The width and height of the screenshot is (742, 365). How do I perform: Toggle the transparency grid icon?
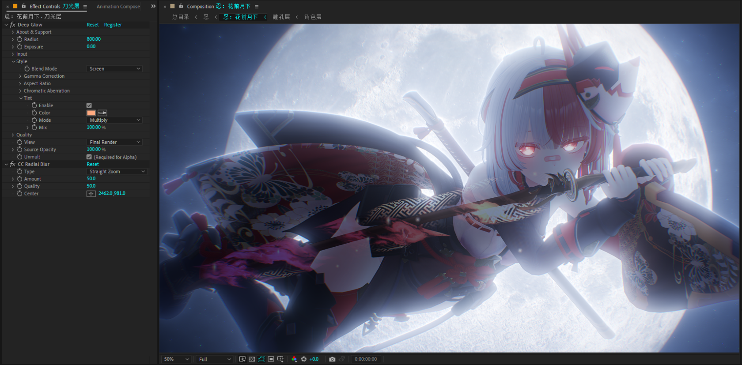pyautogui.click(x=252, y=359)
